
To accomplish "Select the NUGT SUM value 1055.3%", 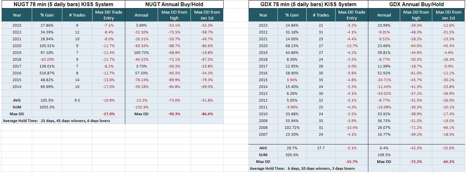I will point(47,107).
